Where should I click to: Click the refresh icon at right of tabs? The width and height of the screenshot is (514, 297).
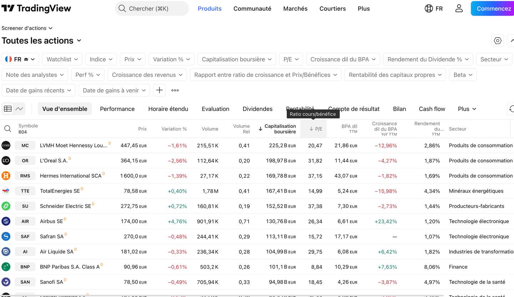click(x=511, y=109)
